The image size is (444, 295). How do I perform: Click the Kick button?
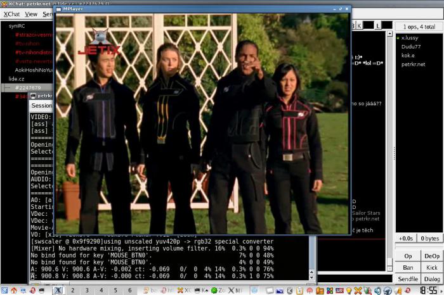pos(432,267)
